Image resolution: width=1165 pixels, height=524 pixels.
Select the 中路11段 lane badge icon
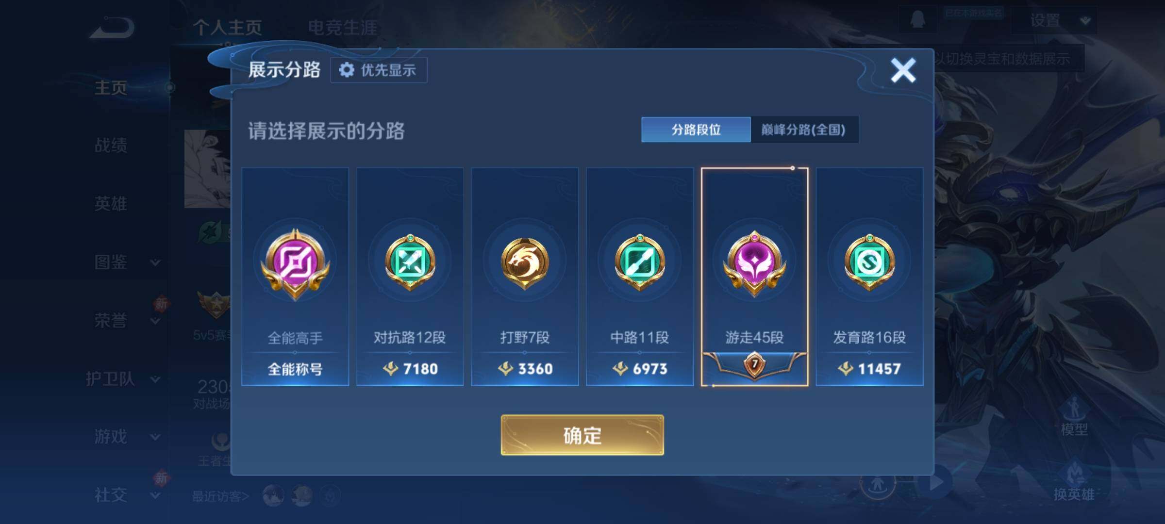pyautogui.click(x=640, y=262)
